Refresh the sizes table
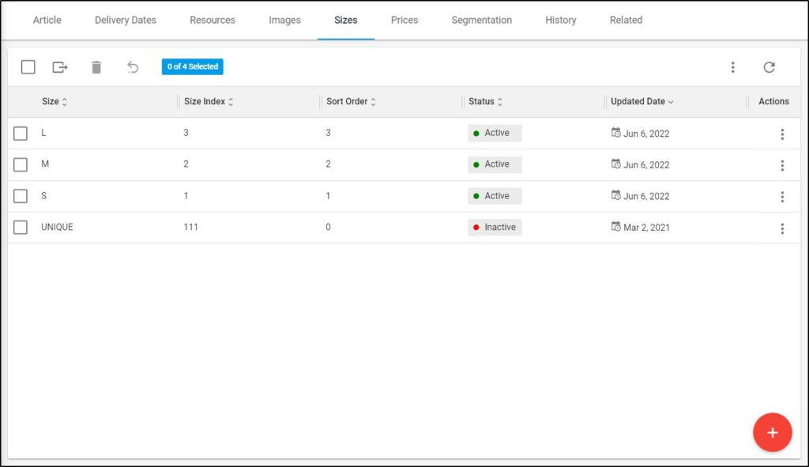 tap(769, 67)
